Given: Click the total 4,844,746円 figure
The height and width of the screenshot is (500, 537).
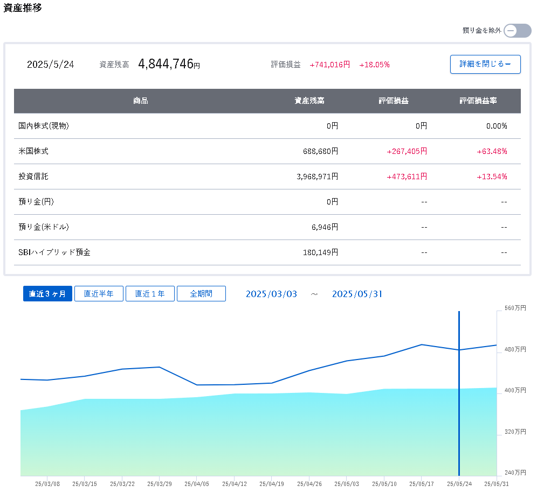Looking at the screenshot, I should (169, 64).
